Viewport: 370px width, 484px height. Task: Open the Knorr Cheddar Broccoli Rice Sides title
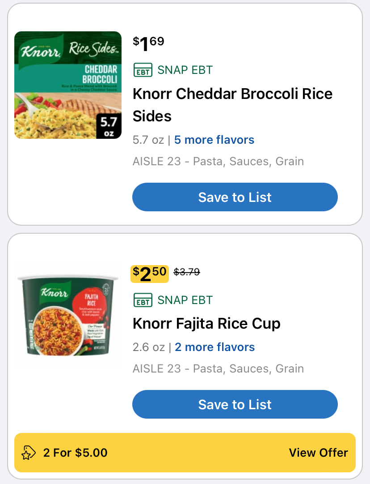point(233,105)
